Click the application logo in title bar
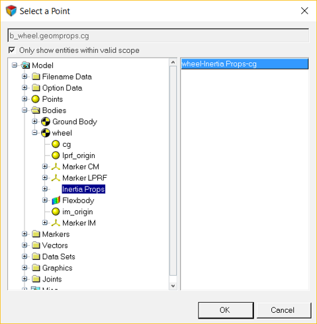This screenshot has width=317, height=324. pos(11,11)
